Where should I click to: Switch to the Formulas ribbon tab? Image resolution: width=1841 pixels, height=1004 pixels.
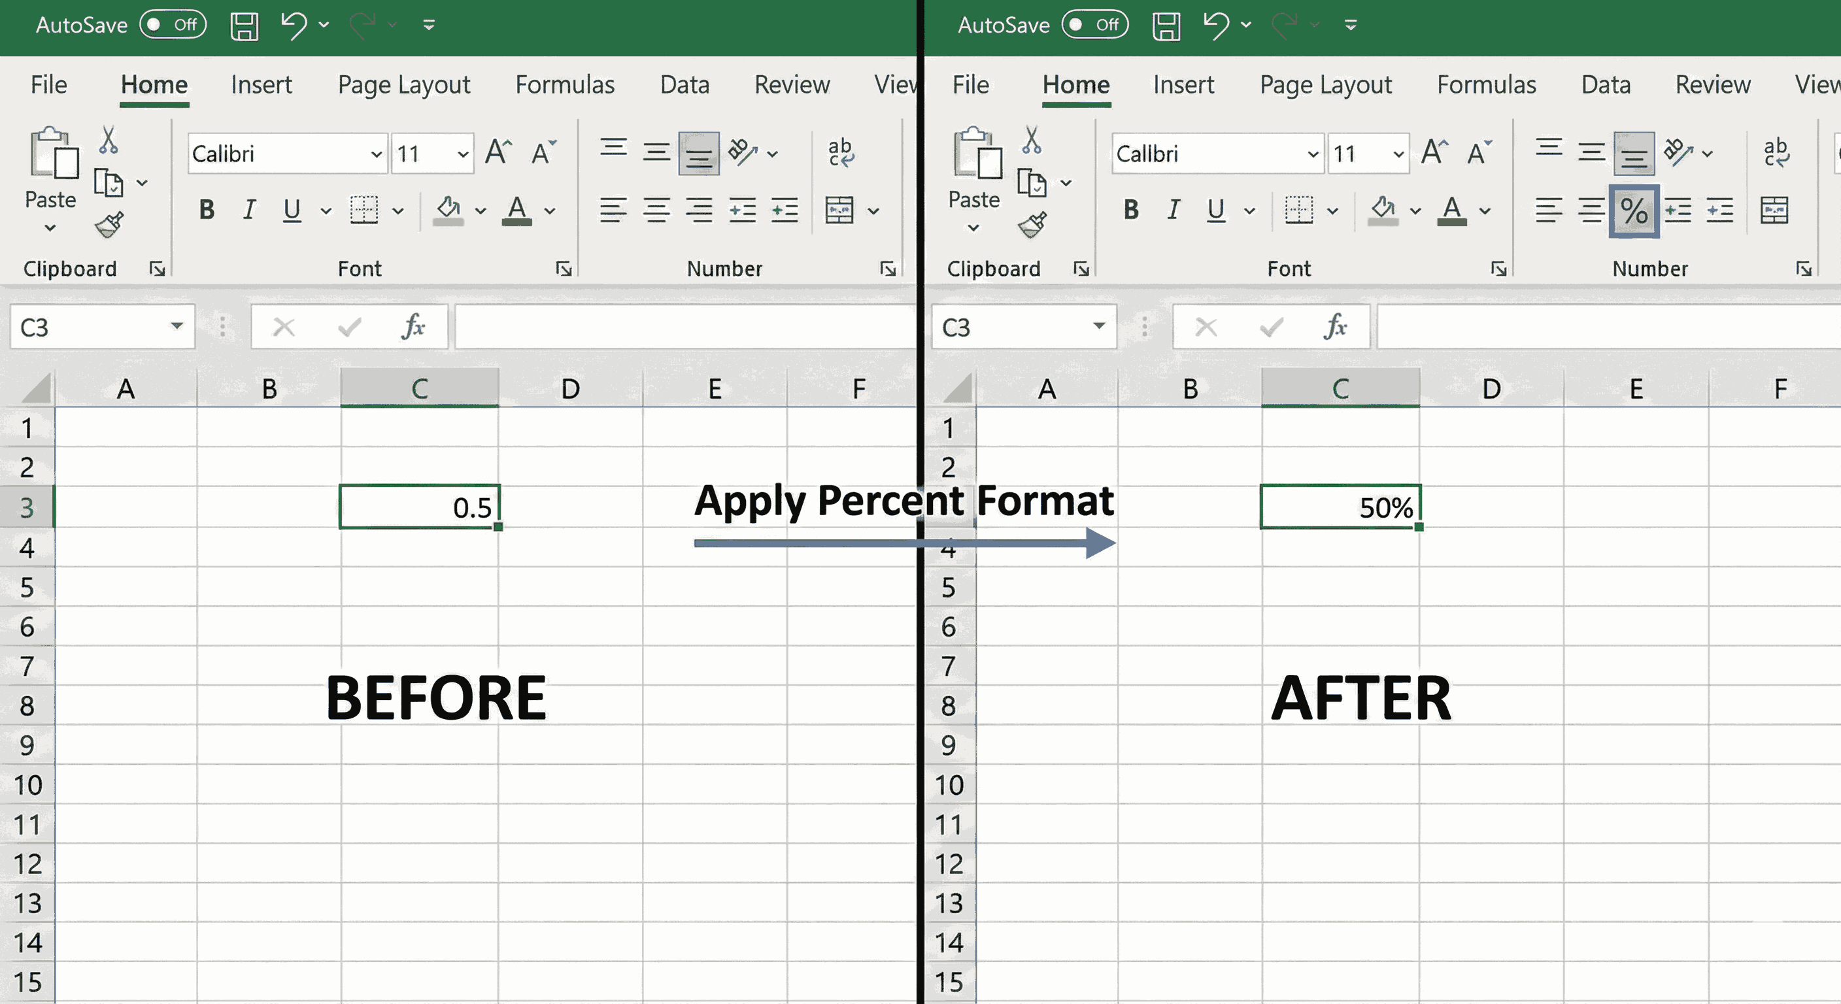565,84
